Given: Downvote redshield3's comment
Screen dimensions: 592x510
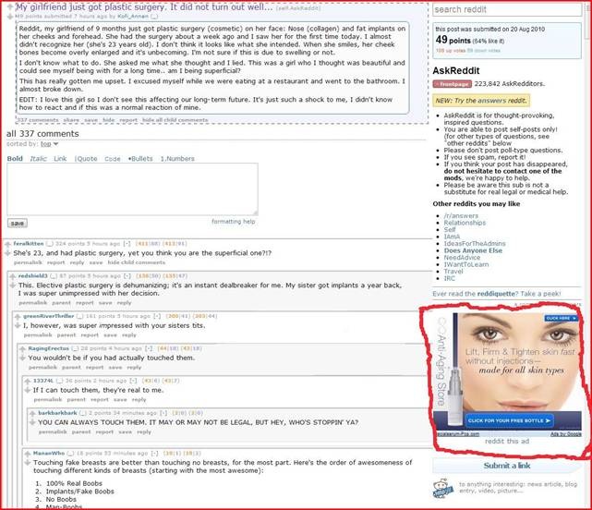Looking at the screenshot, I should [x=13, y=285].
